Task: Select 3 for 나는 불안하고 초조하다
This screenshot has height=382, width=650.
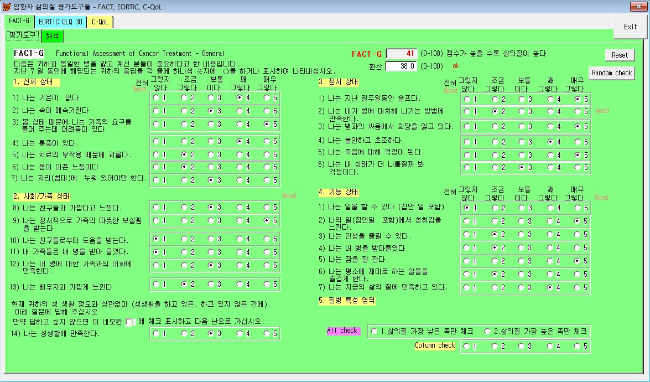Action: click(x=522, y=142)
